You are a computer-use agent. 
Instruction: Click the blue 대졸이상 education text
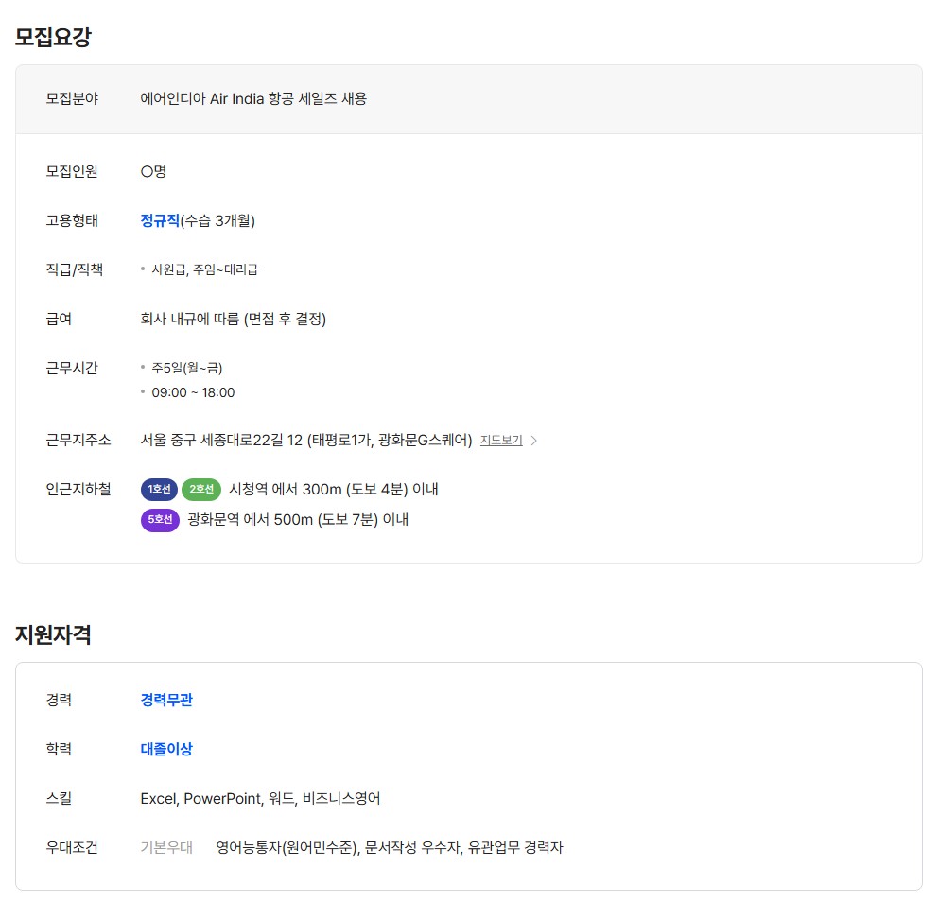(x=166, y=749)
